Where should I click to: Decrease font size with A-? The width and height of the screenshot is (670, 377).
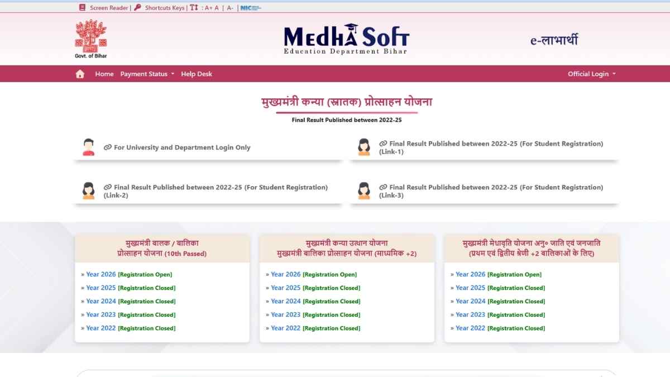click(x=230, y=8)
